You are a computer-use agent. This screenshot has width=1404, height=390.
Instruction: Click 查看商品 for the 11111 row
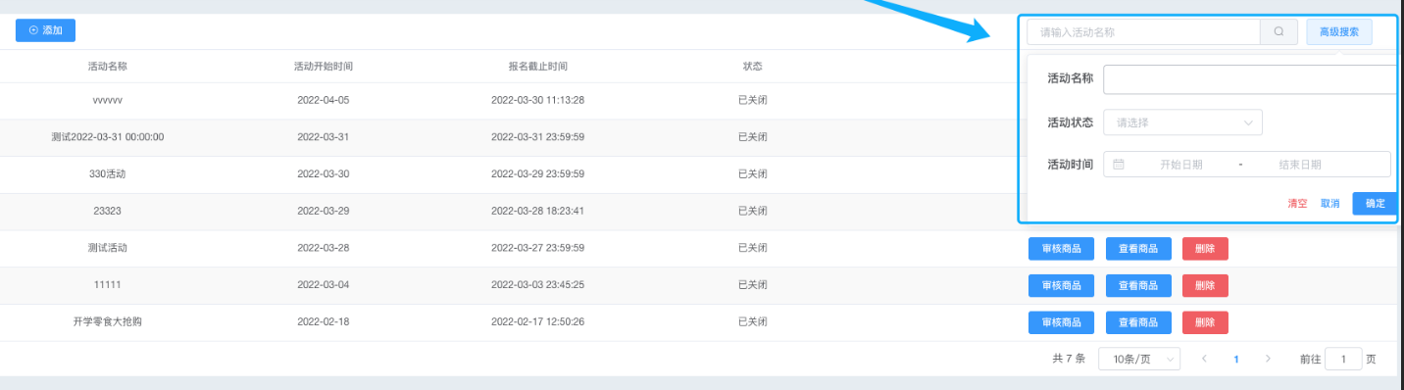point(1138,285)
